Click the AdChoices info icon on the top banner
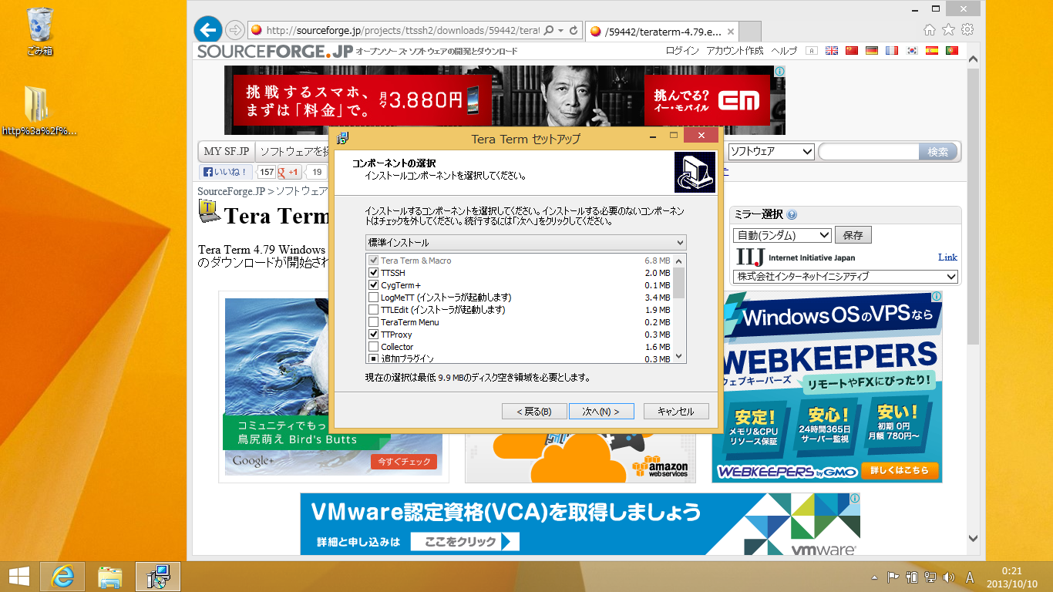The height and width of the screenshot is (592, 1053). tap(780, 71)
